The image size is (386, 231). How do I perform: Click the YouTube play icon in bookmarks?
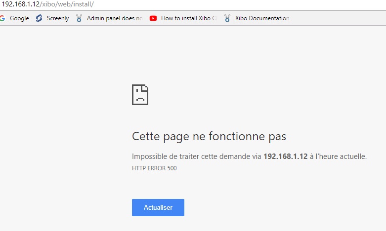click(153, 18)
